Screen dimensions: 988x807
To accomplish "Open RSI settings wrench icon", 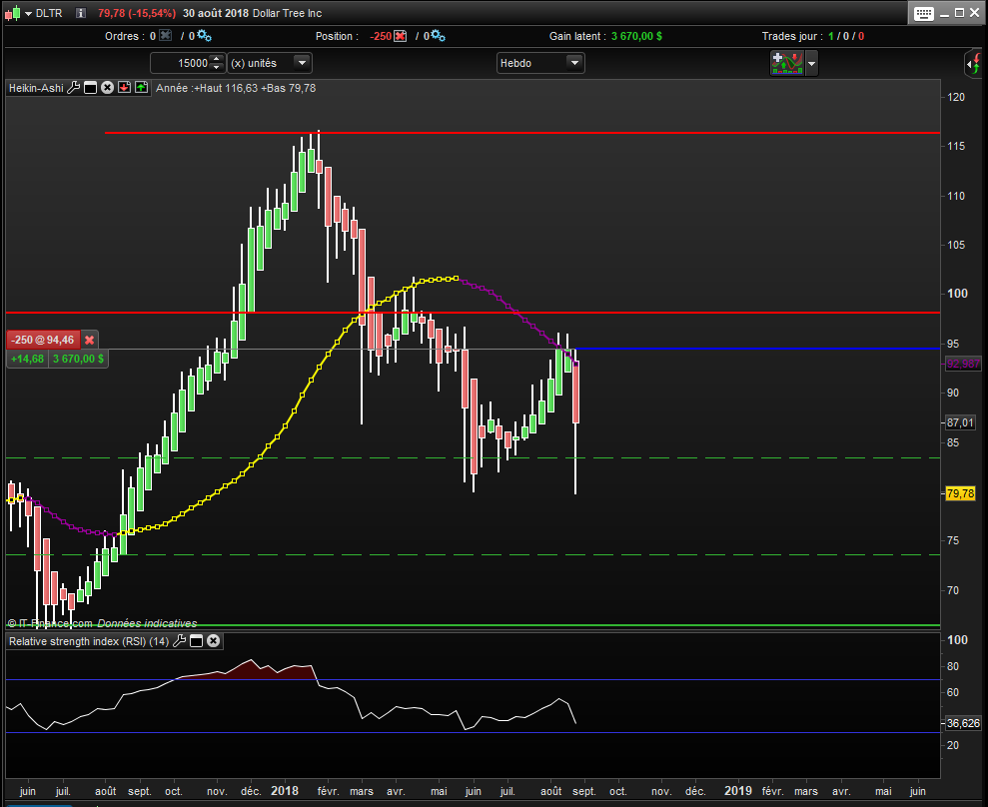I will click(179, 640).
